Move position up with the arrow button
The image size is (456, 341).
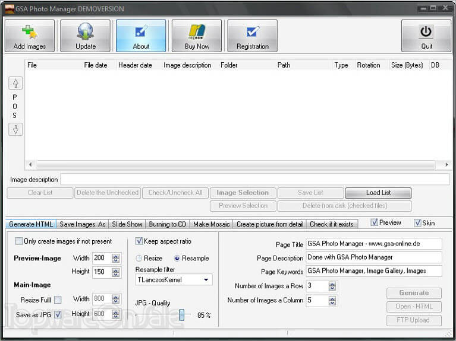coord(15,83)
